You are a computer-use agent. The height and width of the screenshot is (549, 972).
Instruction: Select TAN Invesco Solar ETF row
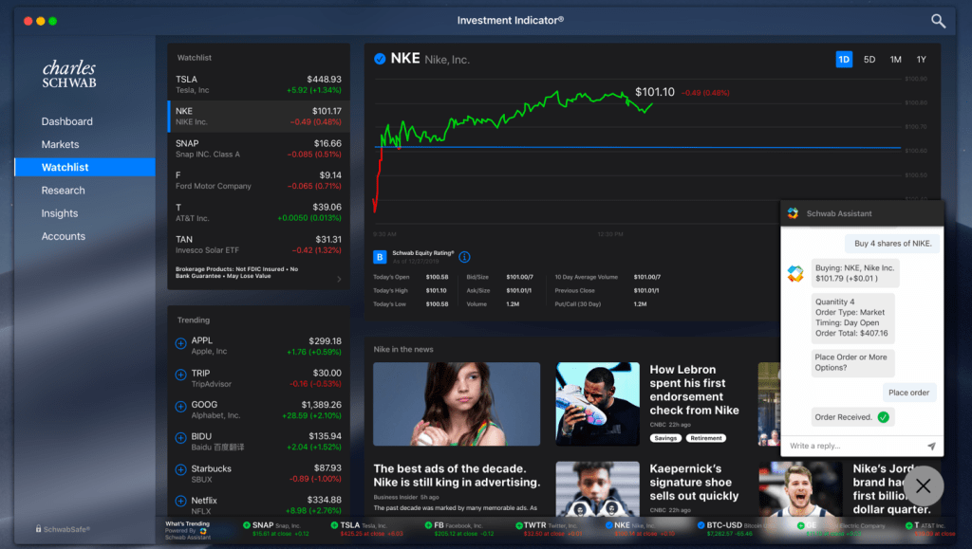(258, 245)
